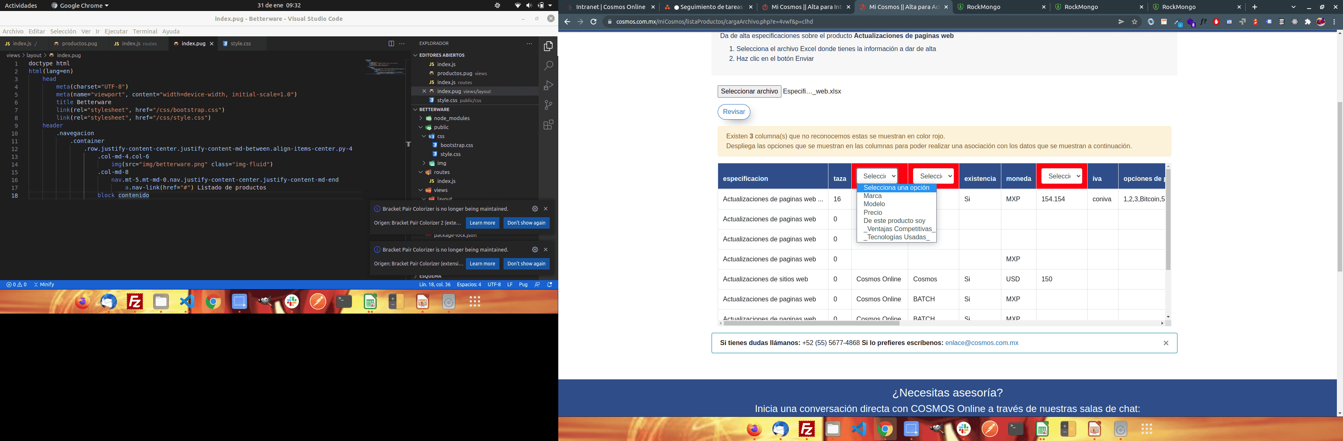Viewport: 1343px width, 441px height.
Task: Click the share arrow in address bar
Action: [x=1121, y=22]
